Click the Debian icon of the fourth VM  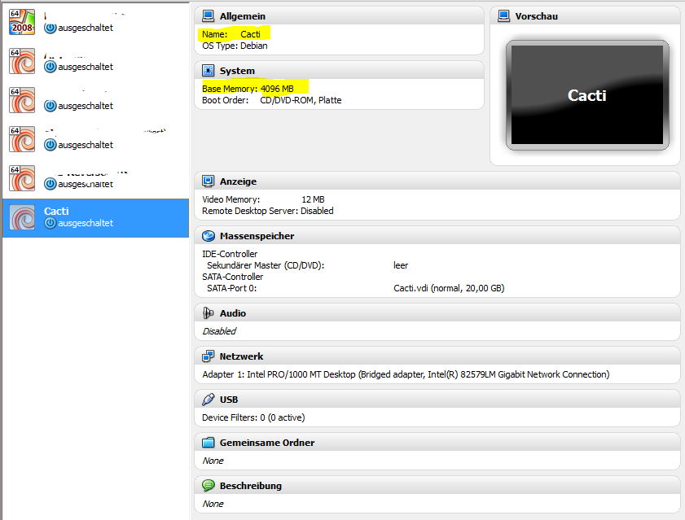tap(22, 139)
